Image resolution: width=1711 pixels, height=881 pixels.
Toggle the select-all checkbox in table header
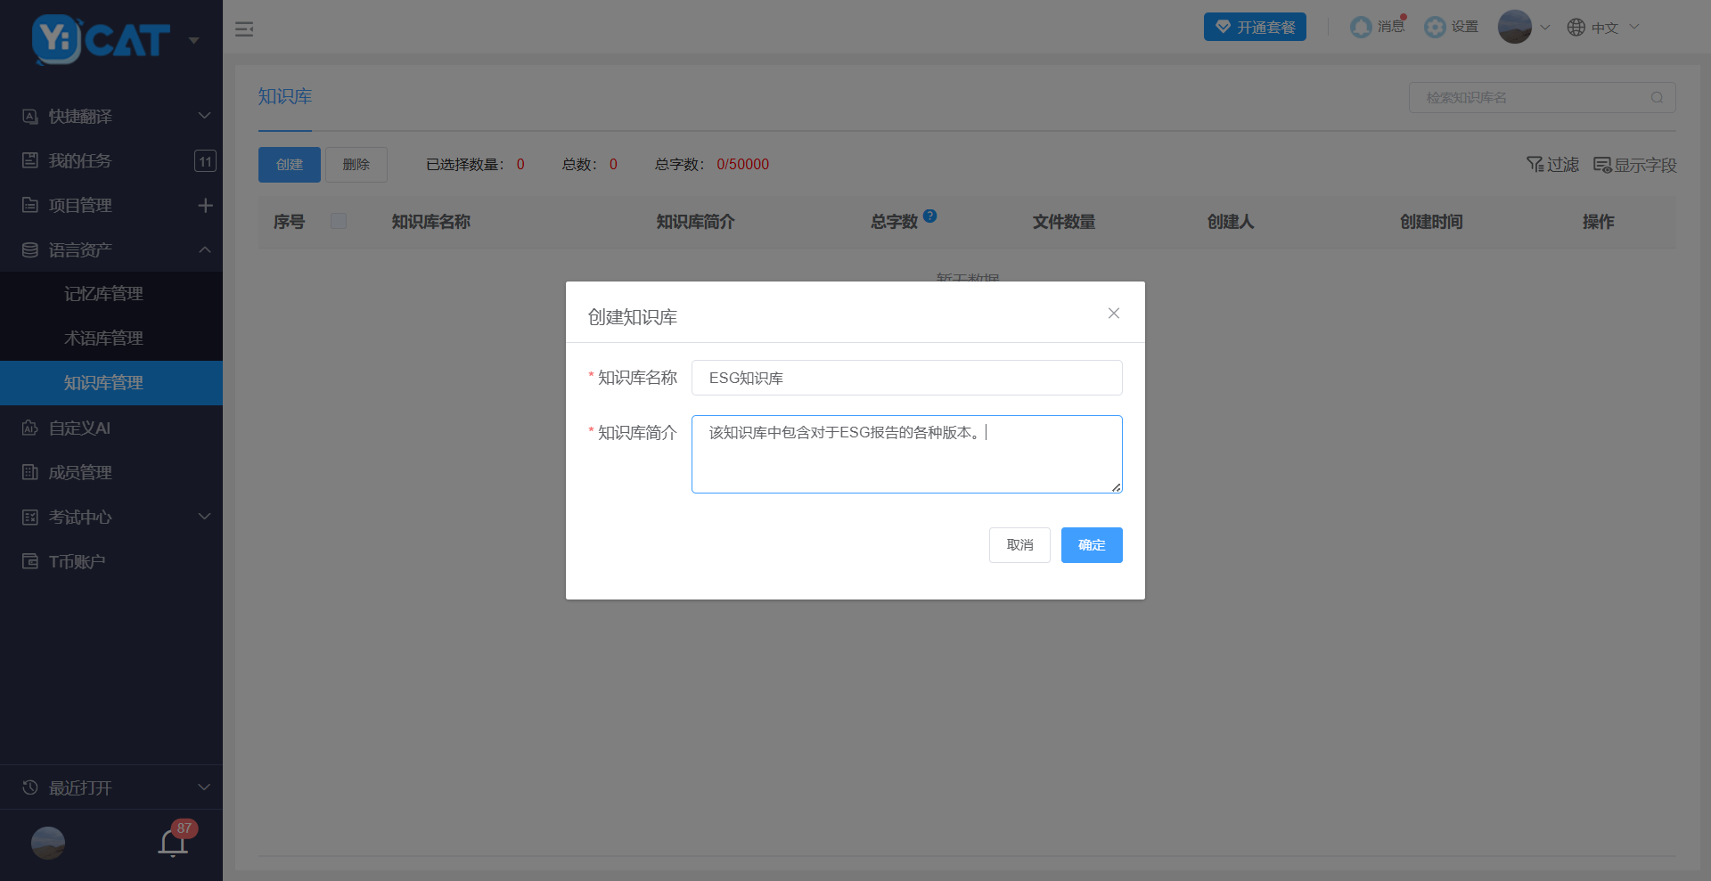click(x=339, y=221)
